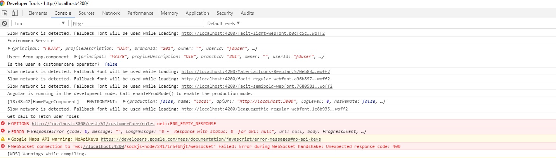Viewport: 556px width, 158px height.
Task: Switch to the Sources tab
Action: pos(87,13)
